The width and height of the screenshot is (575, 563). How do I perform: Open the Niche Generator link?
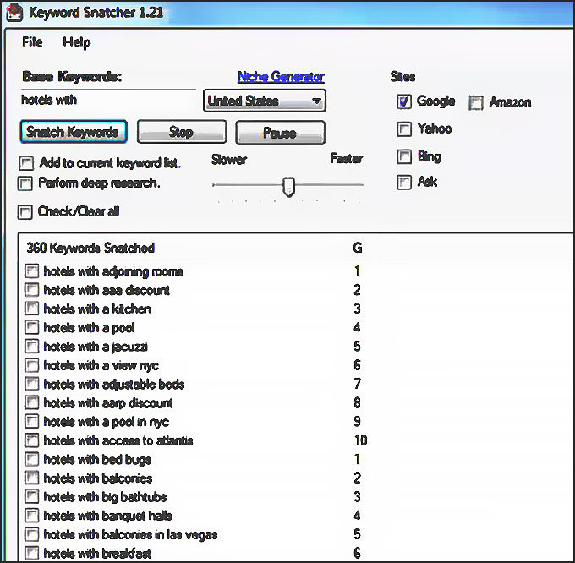tap(281, 77)
